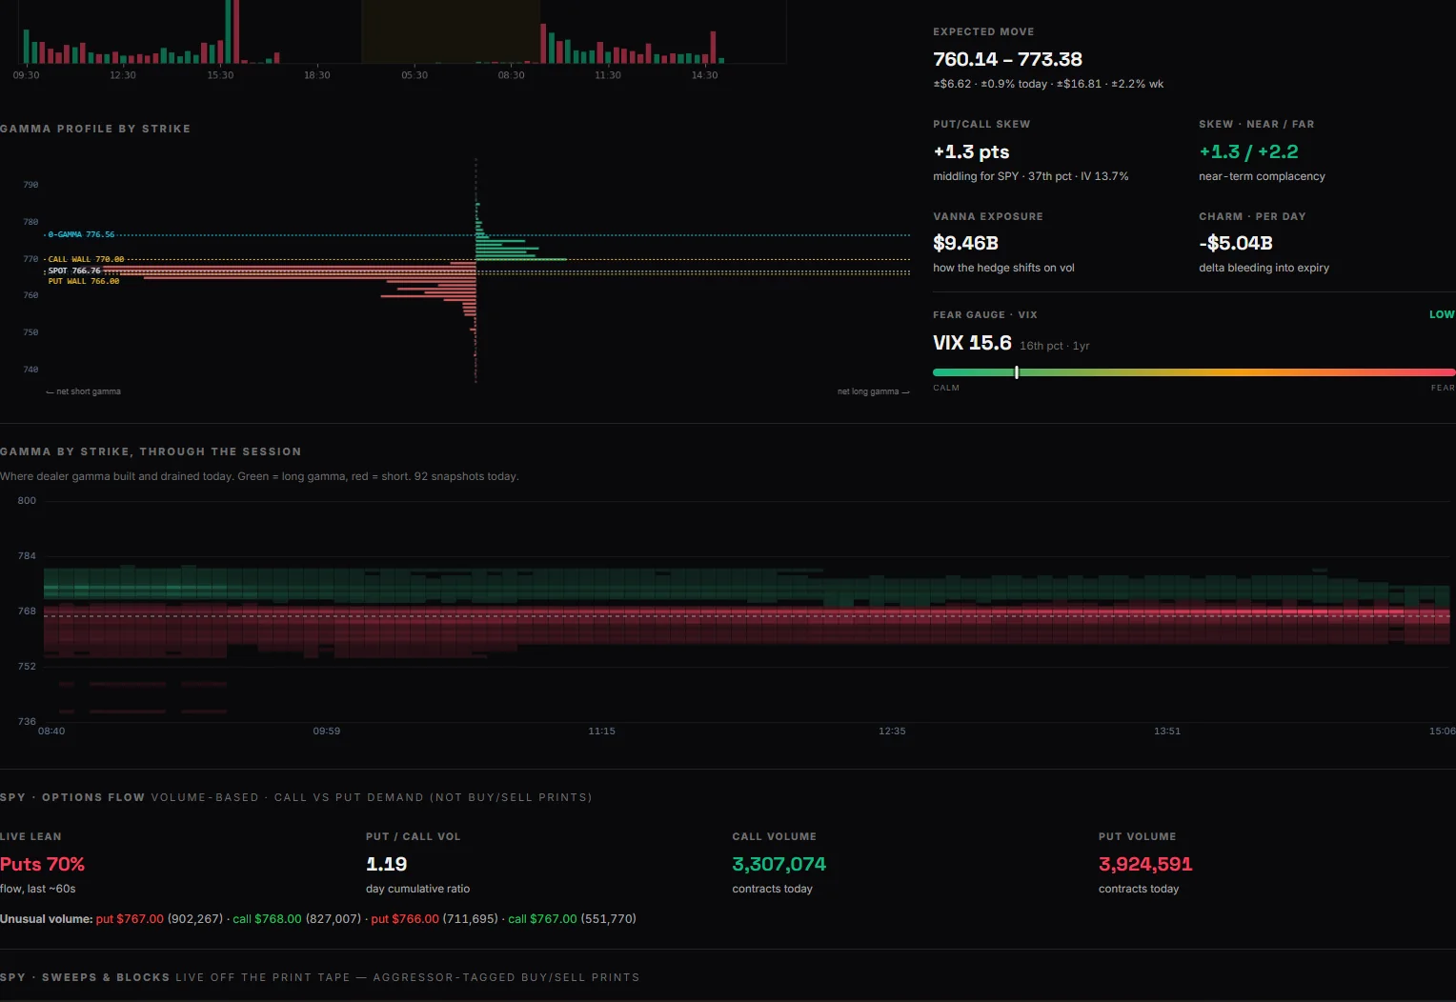Click the SPOT 766.76 label
1456x1002 pixels.
(74, 271)
